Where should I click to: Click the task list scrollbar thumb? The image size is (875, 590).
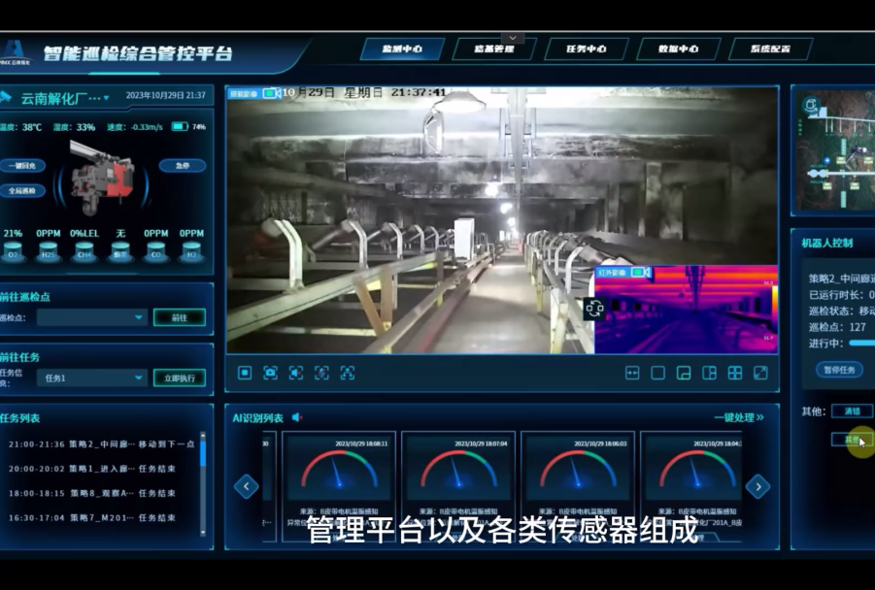point(203,453)
